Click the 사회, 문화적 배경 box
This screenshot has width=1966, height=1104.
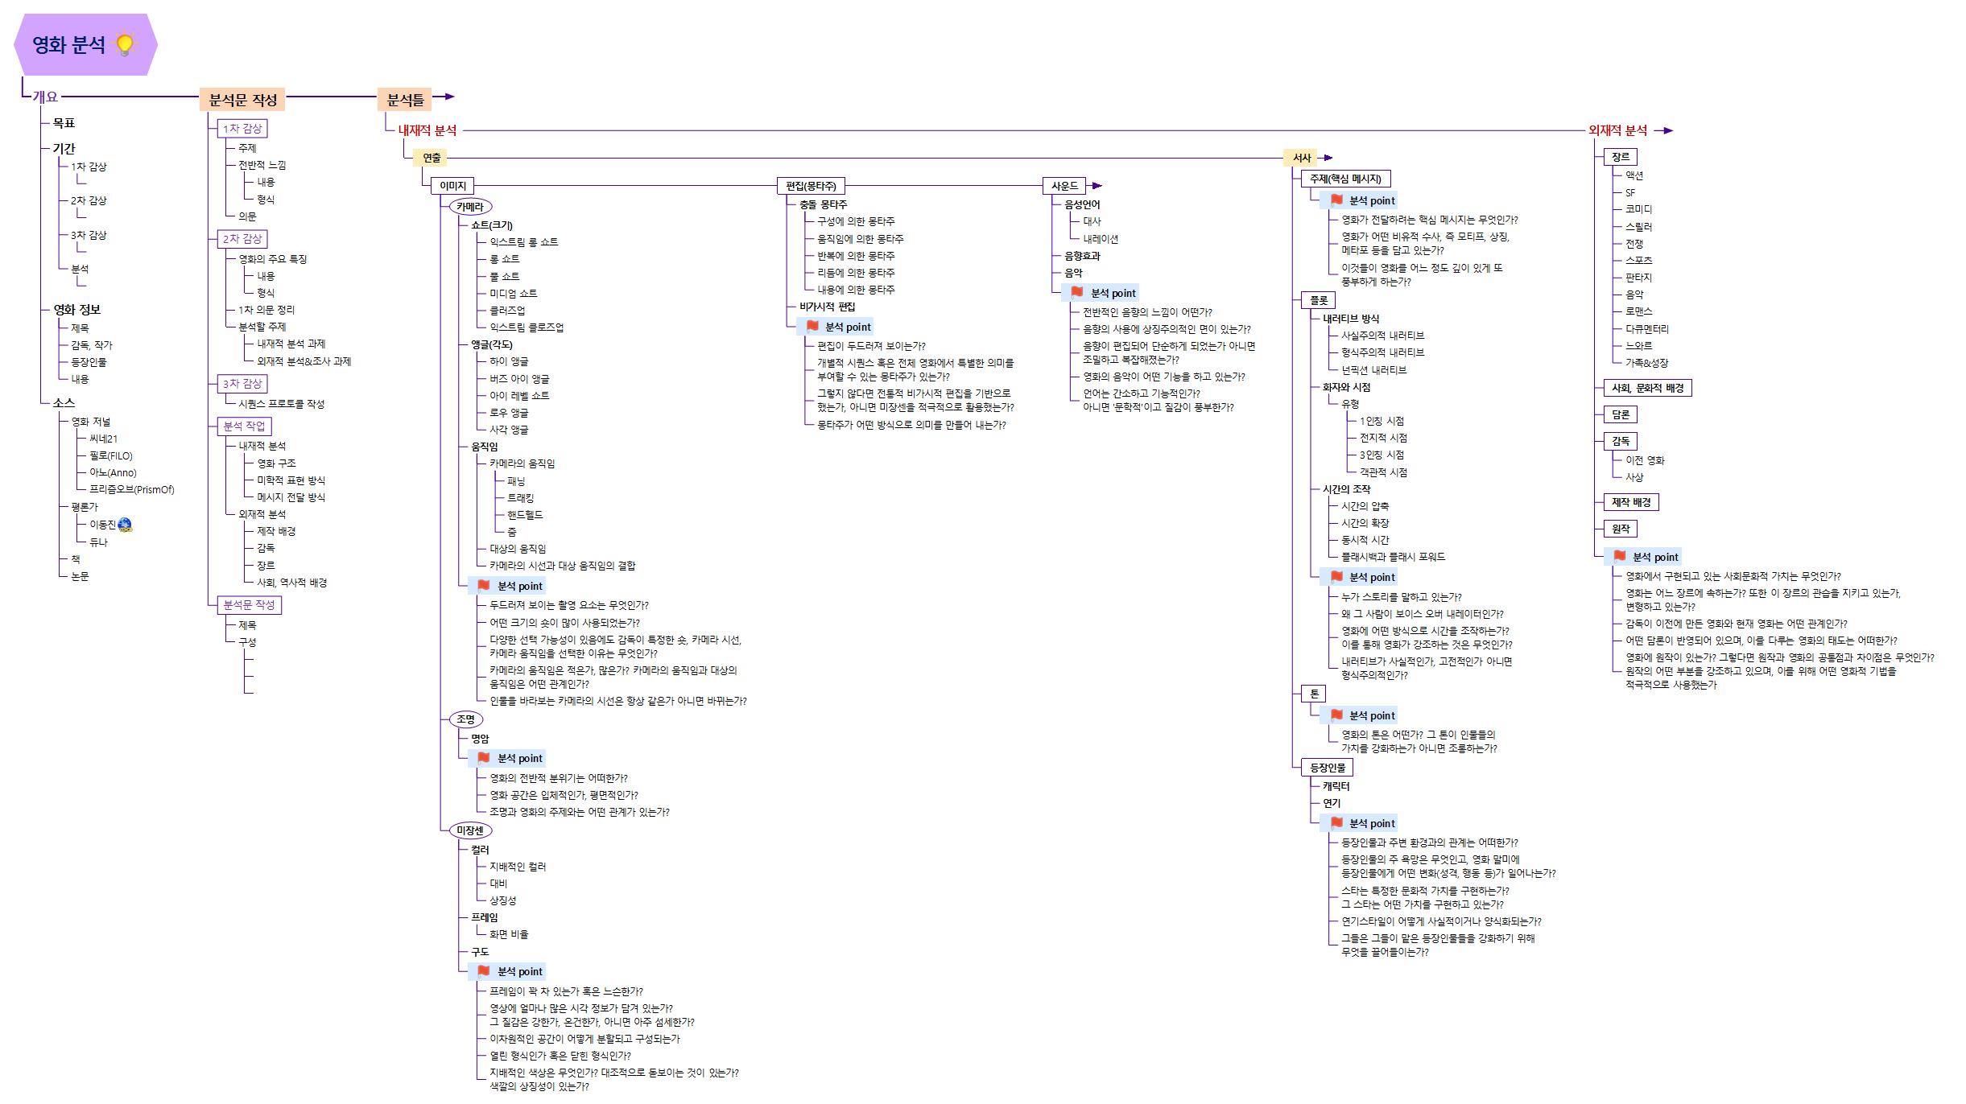tap(1647, 388)
